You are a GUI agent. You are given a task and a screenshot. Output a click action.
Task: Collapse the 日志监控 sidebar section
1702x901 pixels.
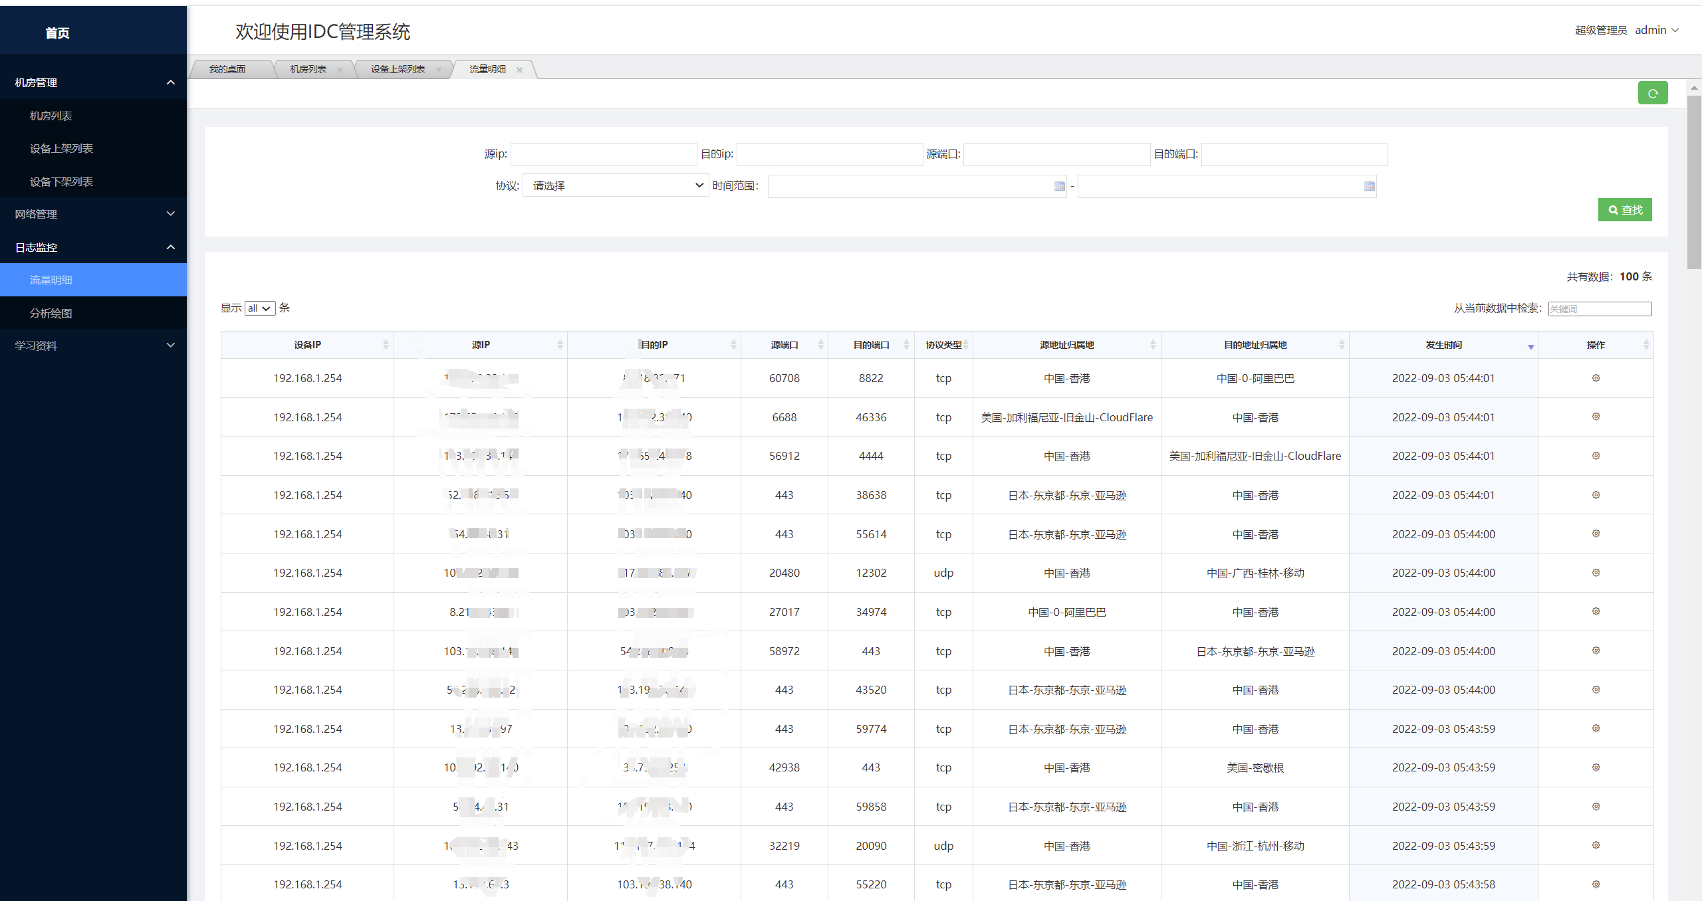tap(93, 247)
